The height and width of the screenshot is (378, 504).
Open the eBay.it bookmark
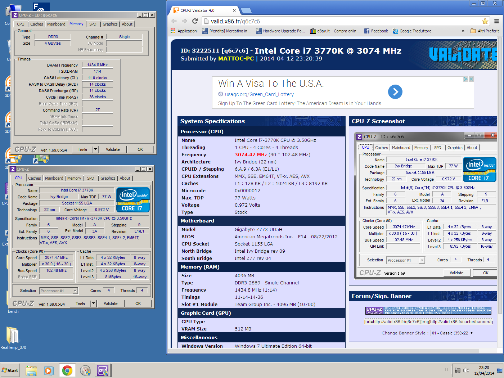coord(335,31)
